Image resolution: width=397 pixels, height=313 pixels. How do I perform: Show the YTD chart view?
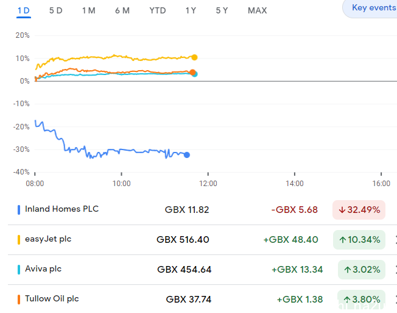click(x=158, y=10)
